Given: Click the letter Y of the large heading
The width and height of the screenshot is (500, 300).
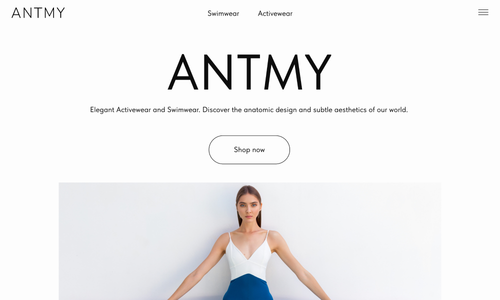Looking at the screenshot, I should click(318, 72).
